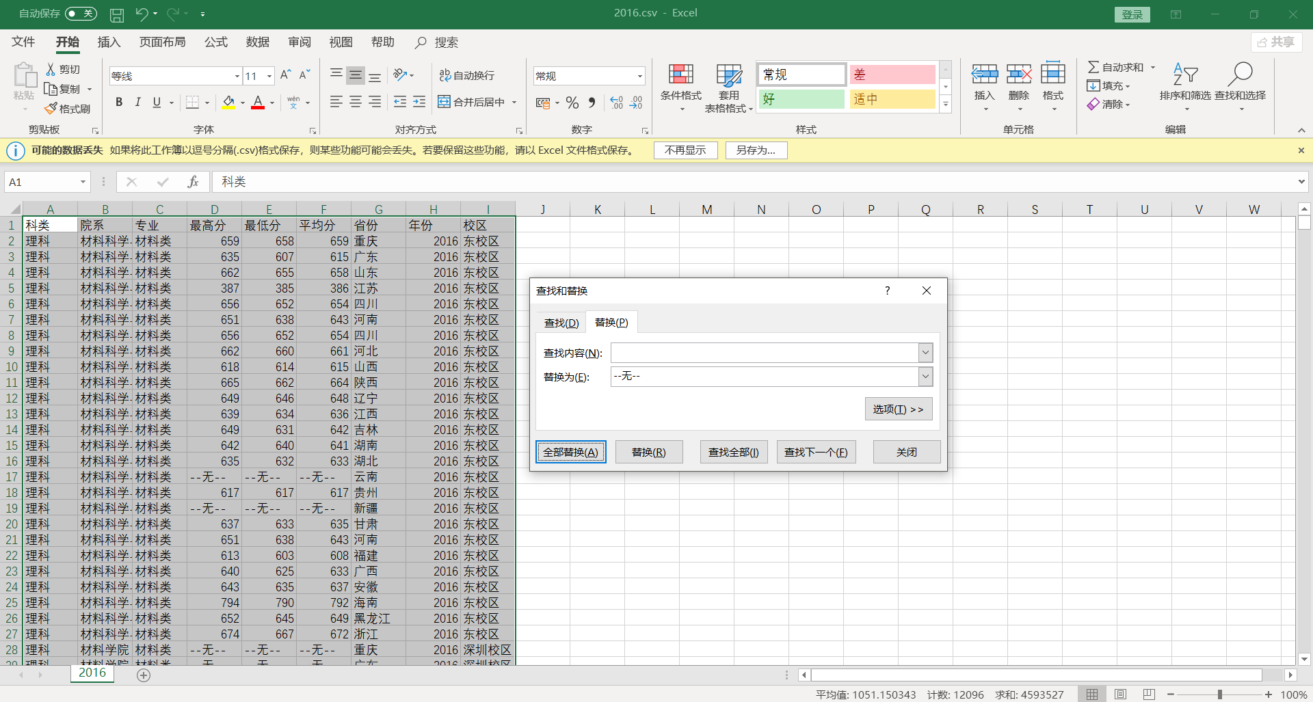Open the Insert ribbon tab
This screenshot has width=1313, height=702.
(x=109, y=42)
